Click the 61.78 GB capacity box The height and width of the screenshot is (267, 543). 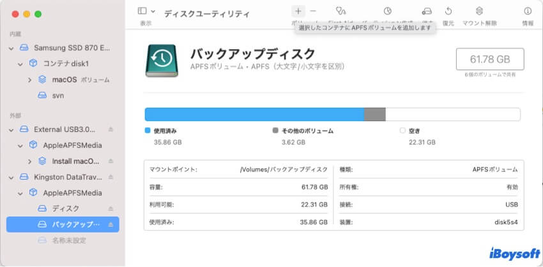point(490,59)
